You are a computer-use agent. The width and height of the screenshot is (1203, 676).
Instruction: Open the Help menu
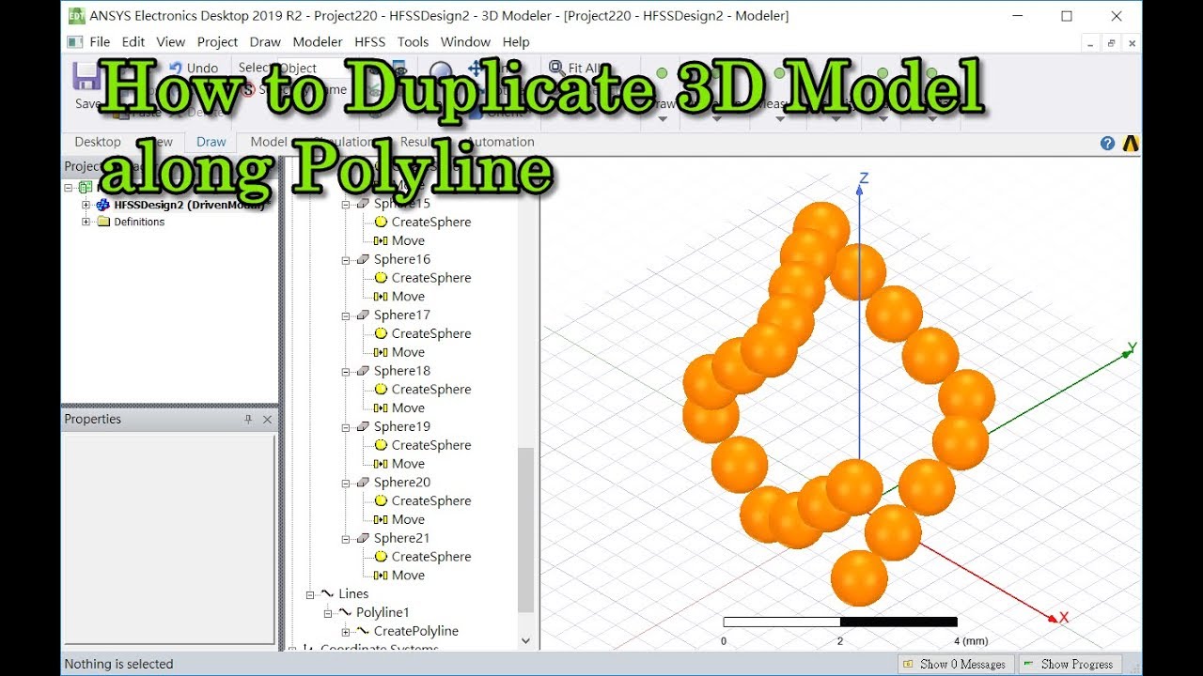(x=516, y=42)
